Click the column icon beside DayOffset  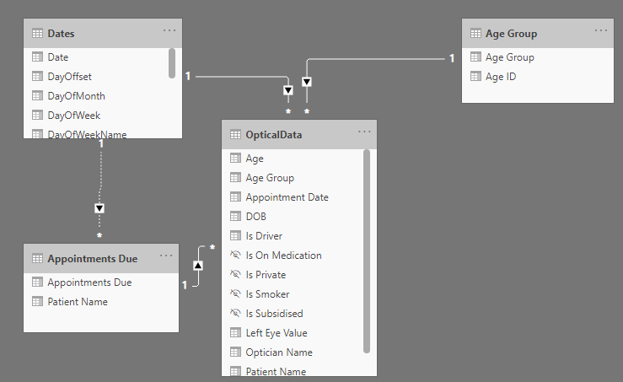coord(37,77)
